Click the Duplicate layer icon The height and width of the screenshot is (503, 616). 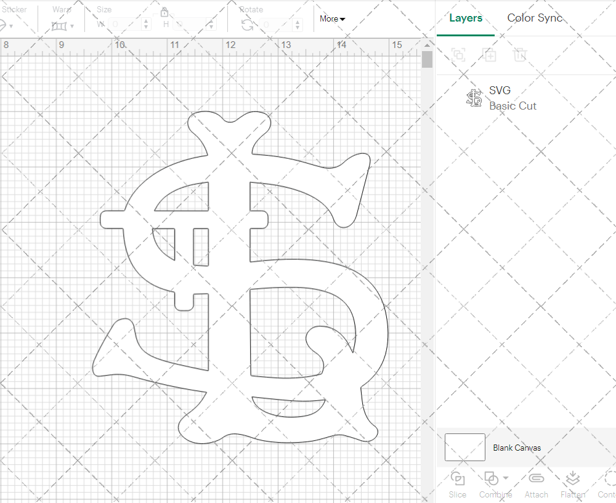click(489, 55)
